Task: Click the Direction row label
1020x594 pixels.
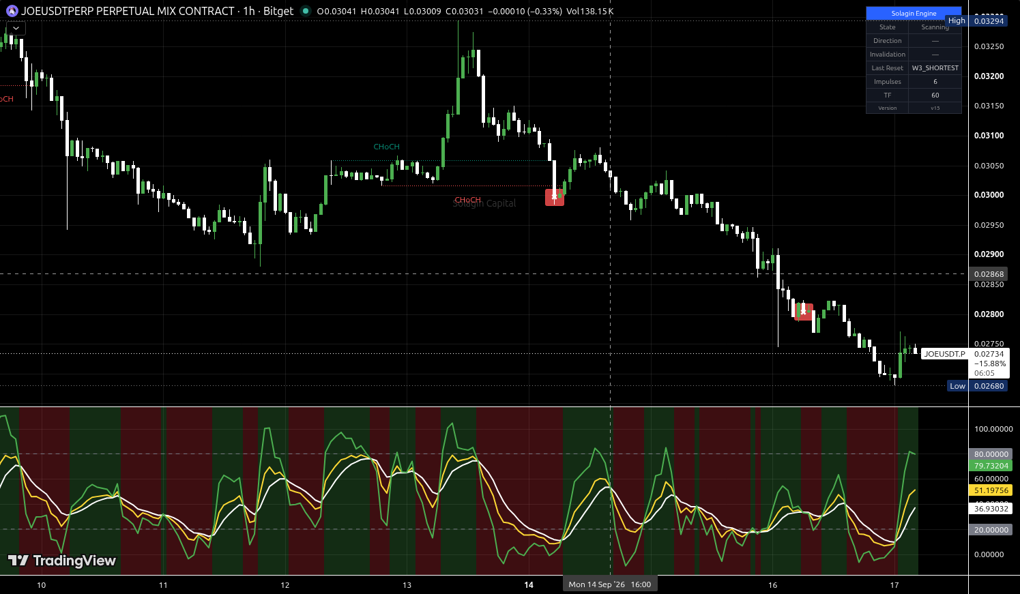Action: tap(888, 41)
